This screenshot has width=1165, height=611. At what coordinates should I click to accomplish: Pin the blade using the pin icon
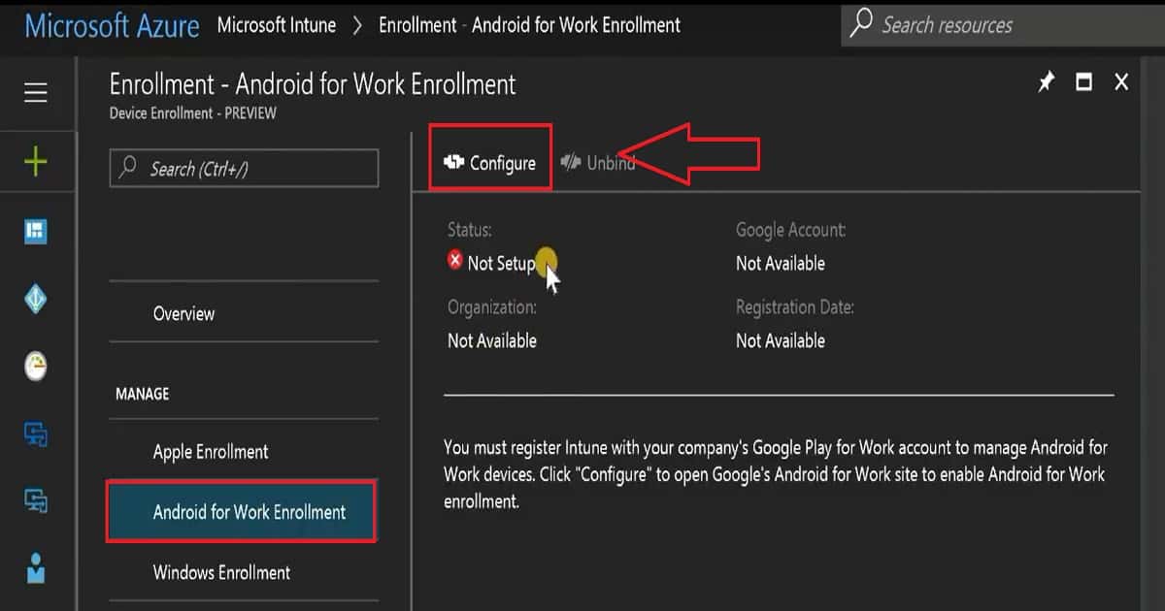click(x=1046, y=83)
